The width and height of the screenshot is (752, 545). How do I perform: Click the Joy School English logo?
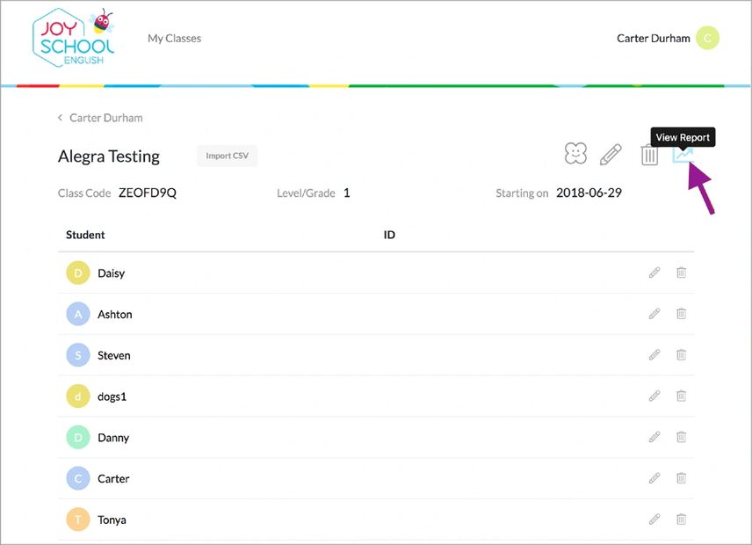[x=74, y=39]
